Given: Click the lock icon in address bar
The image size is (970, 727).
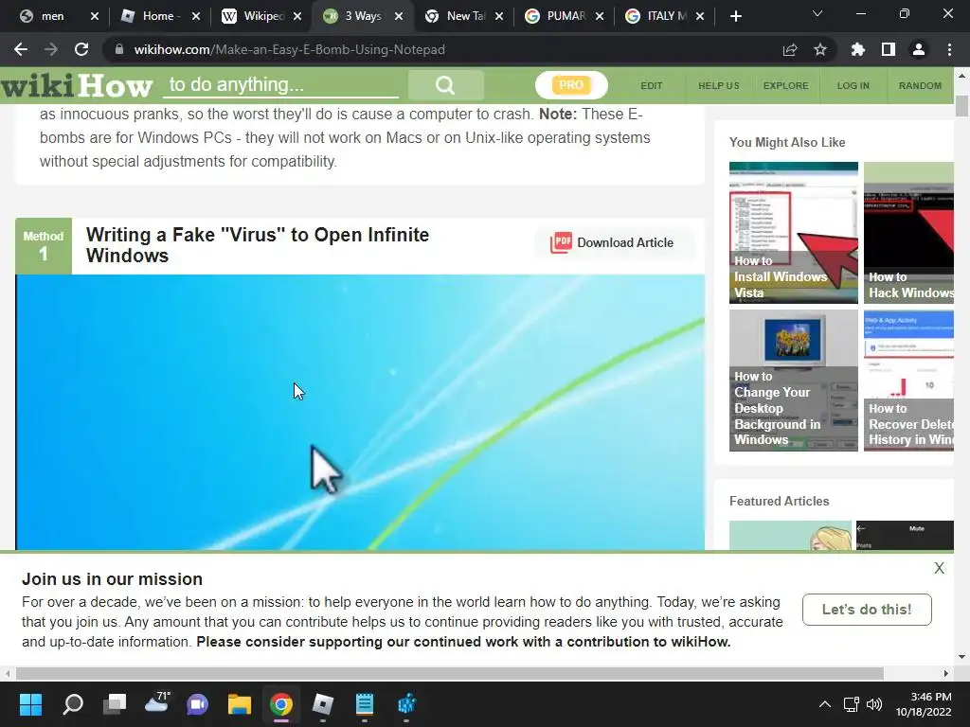Looking at the screenshot, I should click(119, 49).
